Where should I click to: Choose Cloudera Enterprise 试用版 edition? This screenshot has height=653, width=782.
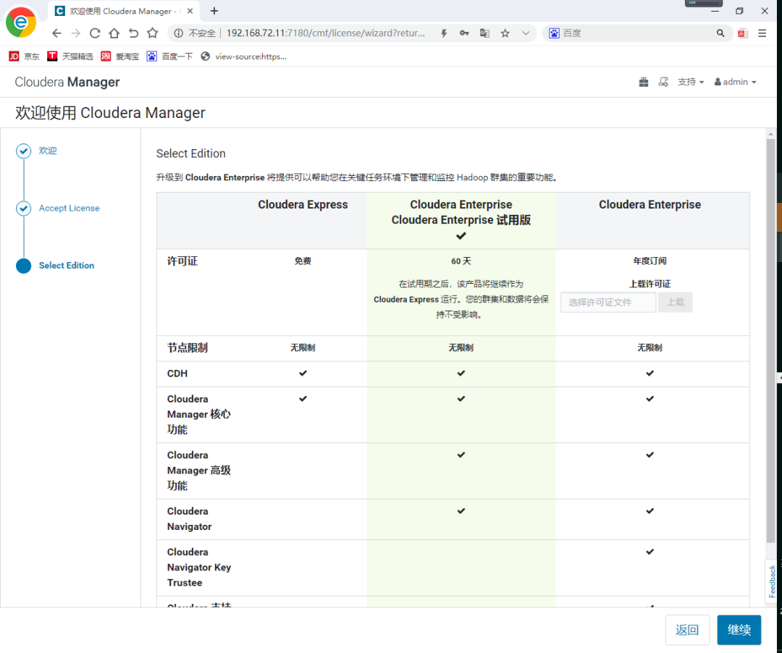click(x=461, y=220)
